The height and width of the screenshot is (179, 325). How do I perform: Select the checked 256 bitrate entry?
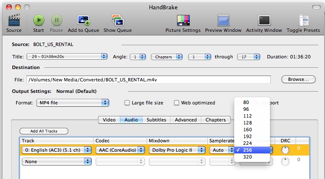pyautogui.click(x=252, y=150)
